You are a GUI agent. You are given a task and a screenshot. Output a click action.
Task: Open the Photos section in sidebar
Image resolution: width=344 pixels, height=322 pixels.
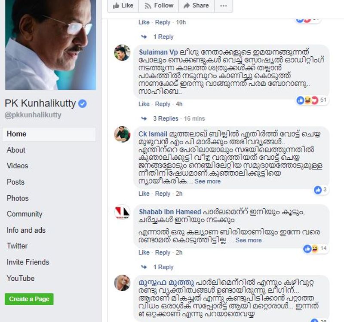tap(18, 198)
